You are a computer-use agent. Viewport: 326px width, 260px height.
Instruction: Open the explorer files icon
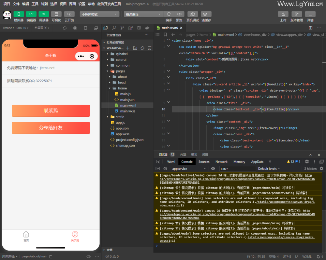[x=106, y=28]
